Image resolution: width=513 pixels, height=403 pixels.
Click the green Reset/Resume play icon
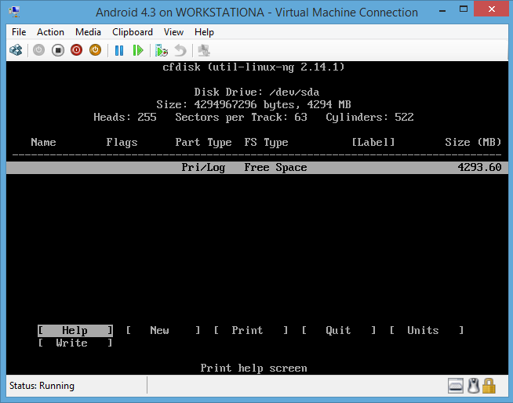pyautogui.click(x=138, y=50)
